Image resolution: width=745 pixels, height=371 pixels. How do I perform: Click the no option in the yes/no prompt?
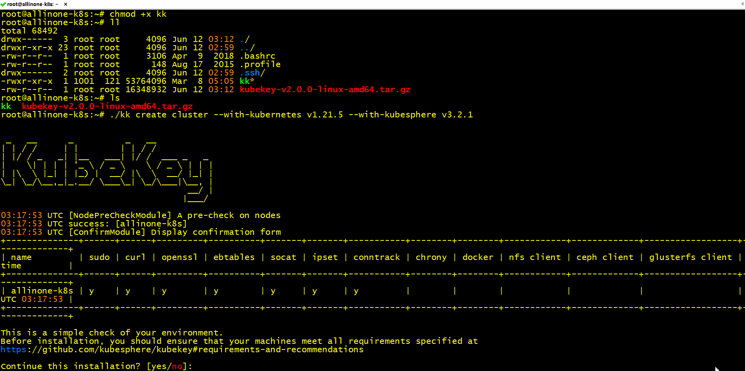coord(177,366)
